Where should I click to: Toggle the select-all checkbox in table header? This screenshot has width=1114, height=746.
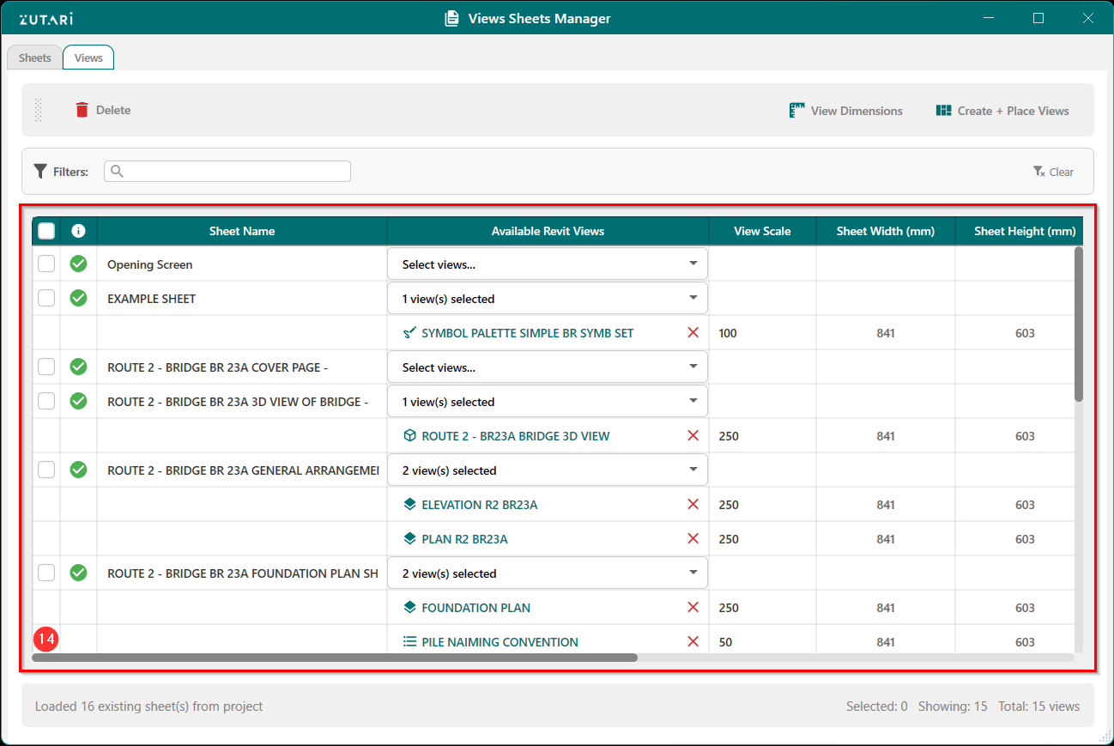pyautogui.click(x=46, y=231)
